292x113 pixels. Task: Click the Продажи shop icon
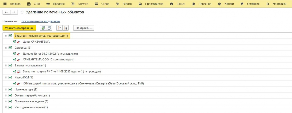pyautogui.click(x=48, y=4)
